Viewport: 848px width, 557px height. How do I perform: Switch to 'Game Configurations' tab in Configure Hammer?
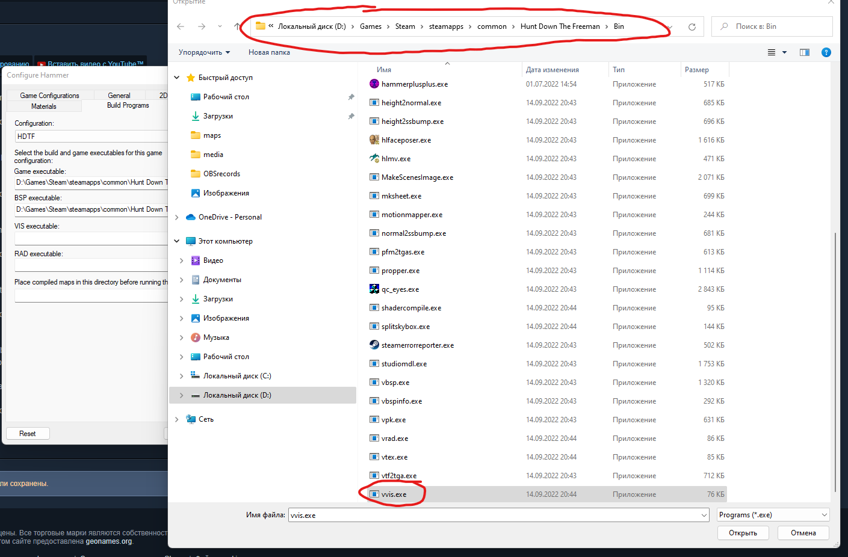[x=49, y=96]
